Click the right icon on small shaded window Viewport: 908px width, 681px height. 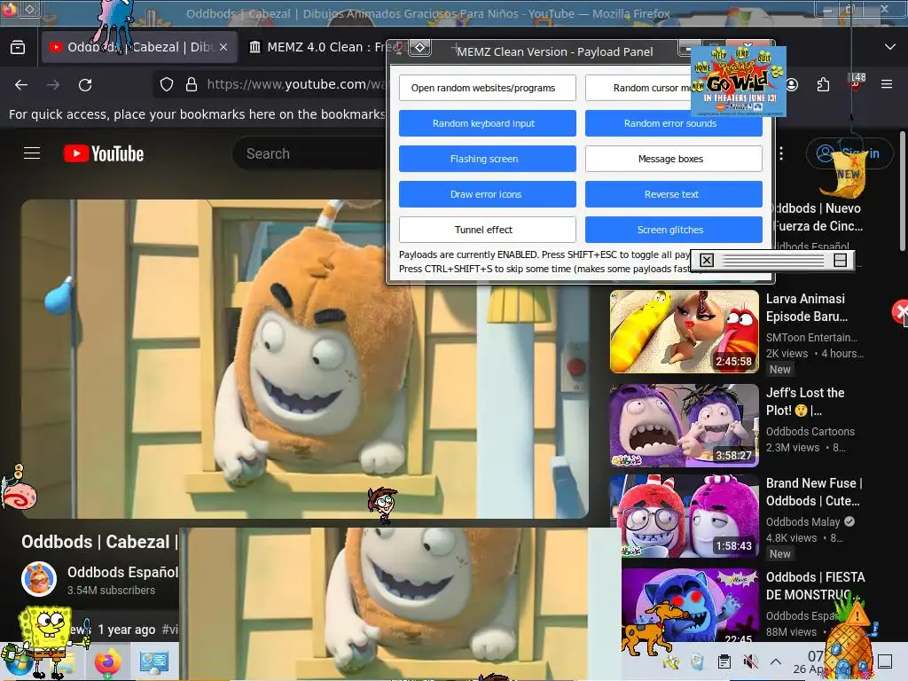(841, 260)
